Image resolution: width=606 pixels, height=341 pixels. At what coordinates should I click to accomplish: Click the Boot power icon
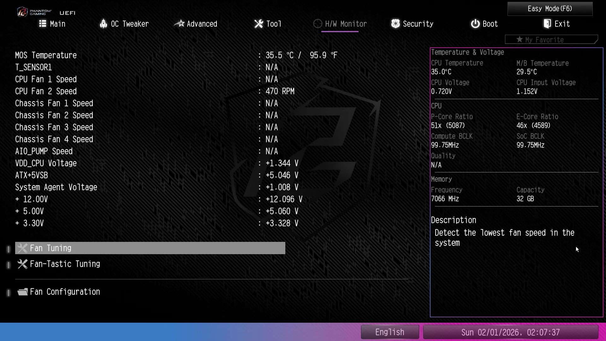point(475,24)
